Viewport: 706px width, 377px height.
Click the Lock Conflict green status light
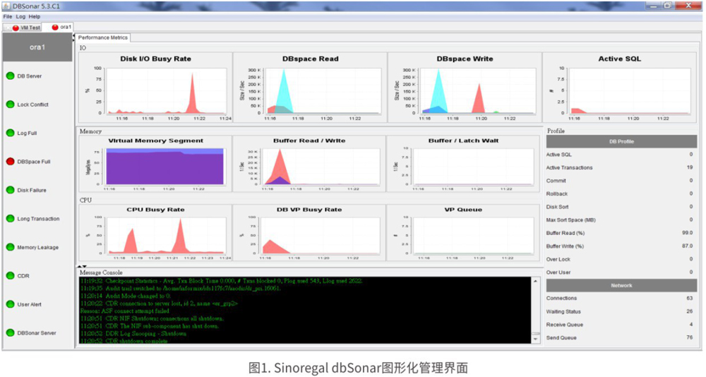11,104
